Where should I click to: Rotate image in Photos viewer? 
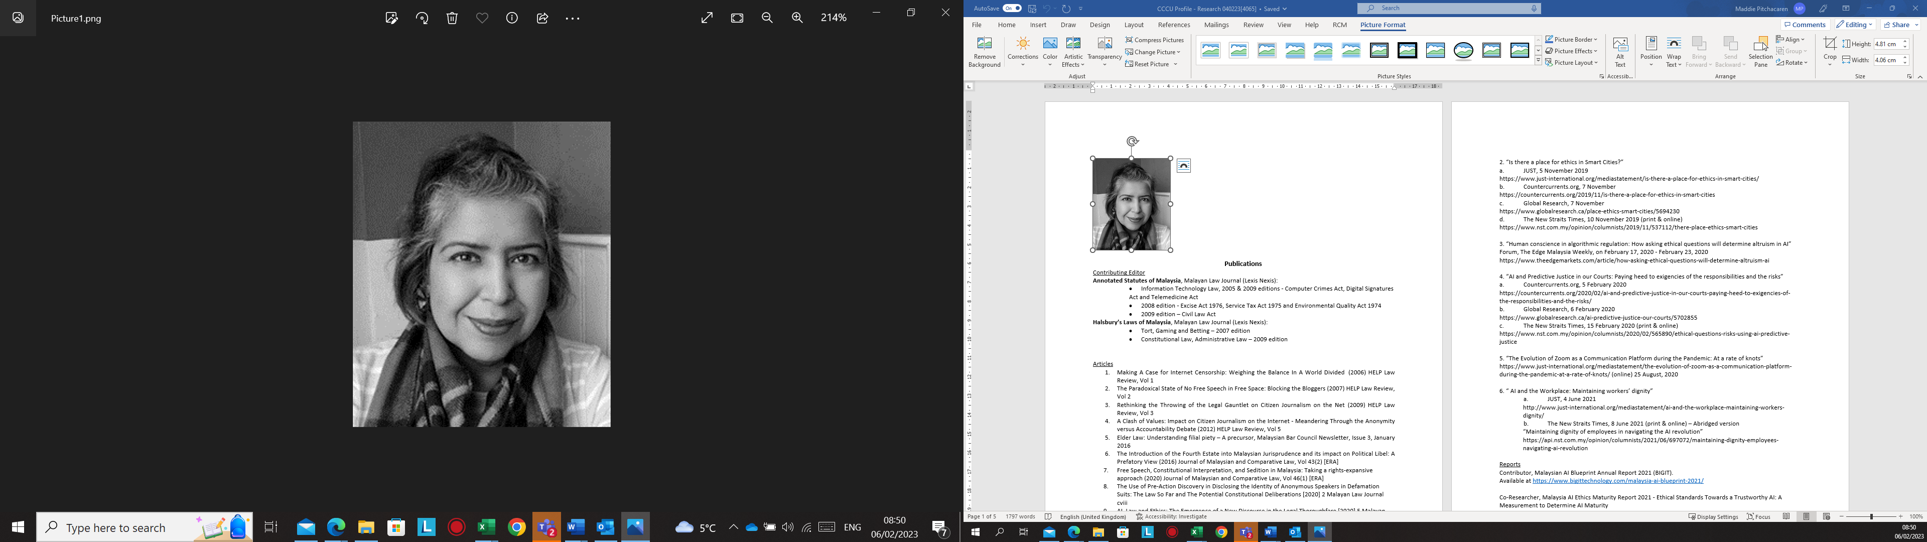pyautogui.click(x=422, y=18)
